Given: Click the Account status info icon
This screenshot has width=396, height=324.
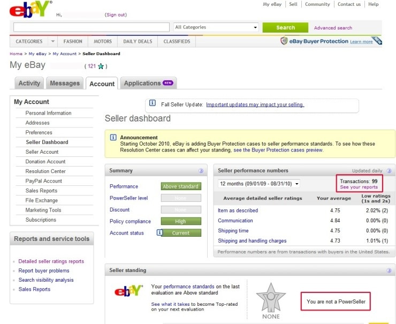Looking at the screenshot, I should (159, 232).
